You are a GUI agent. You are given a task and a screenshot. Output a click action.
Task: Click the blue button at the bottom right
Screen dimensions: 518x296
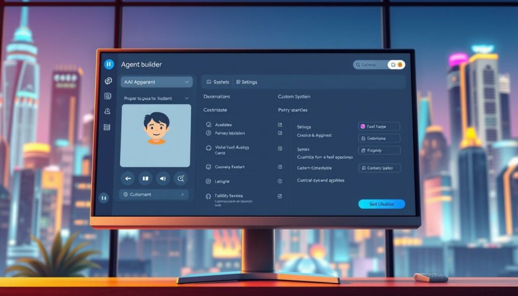(381, 204)
